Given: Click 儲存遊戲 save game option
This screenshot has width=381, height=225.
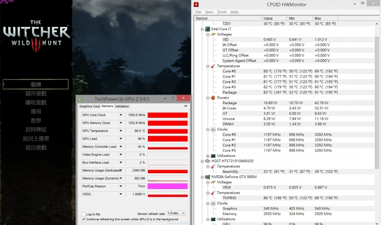Looking at the screenshot, I should [x=36, y=93].
